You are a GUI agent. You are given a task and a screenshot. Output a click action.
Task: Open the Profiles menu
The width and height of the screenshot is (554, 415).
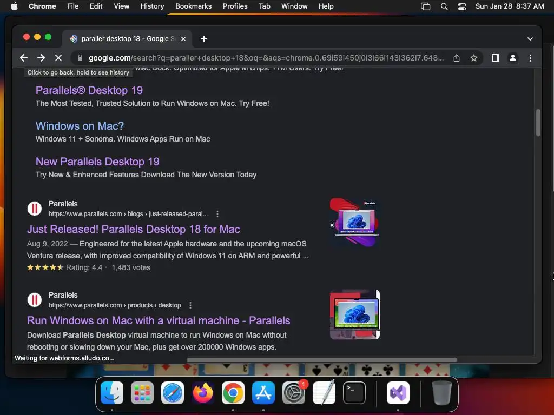[x=235, y=6]
